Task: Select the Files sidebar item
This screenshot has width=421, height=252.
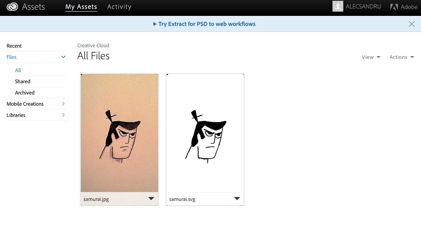Action: tap(12, 57)
